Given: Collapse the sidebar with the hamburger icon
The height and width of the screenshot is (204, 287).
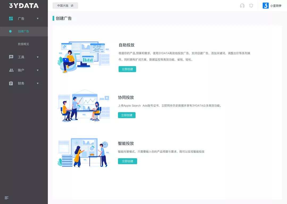Looking at the screenshot, I should coord(7,198).
